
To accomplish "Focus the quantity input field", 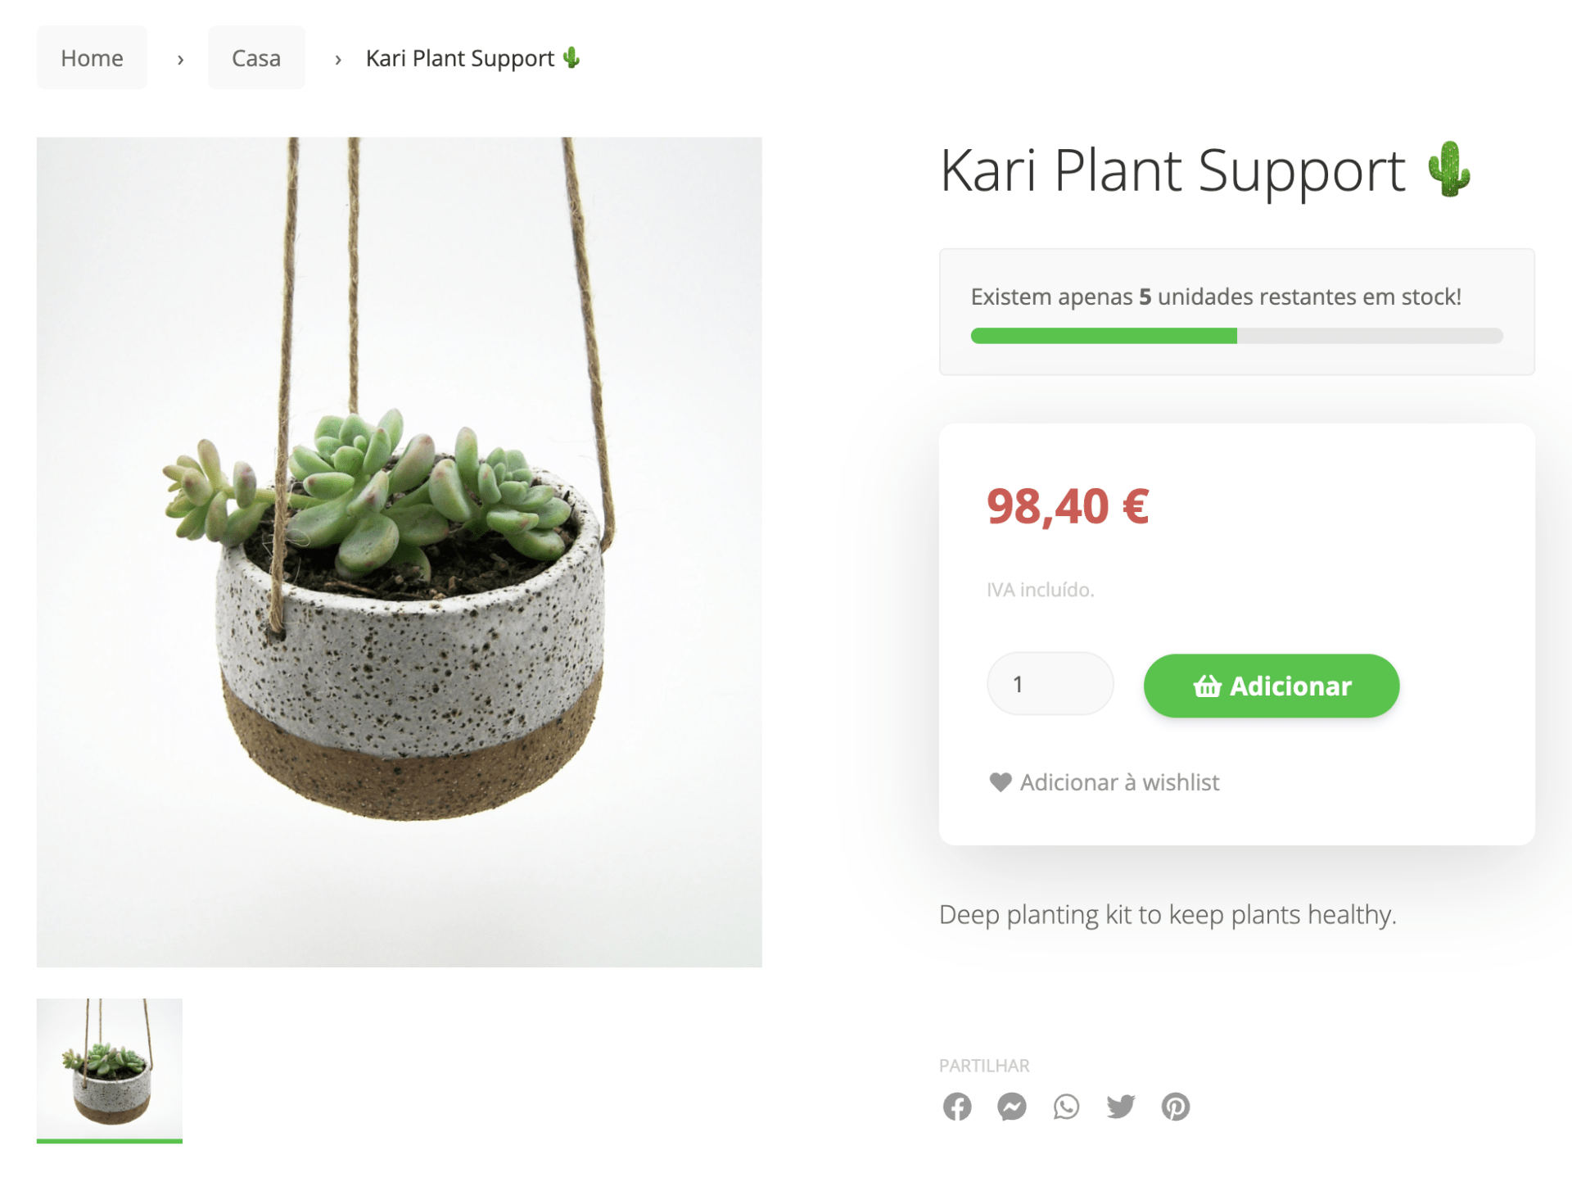I will pos(1050,684).
